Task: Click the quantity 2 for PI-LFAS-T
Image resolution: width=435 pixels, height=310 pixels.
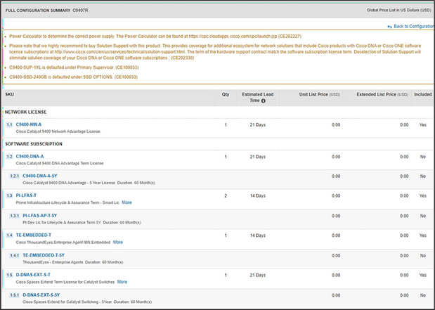Action: coord(226,195)
